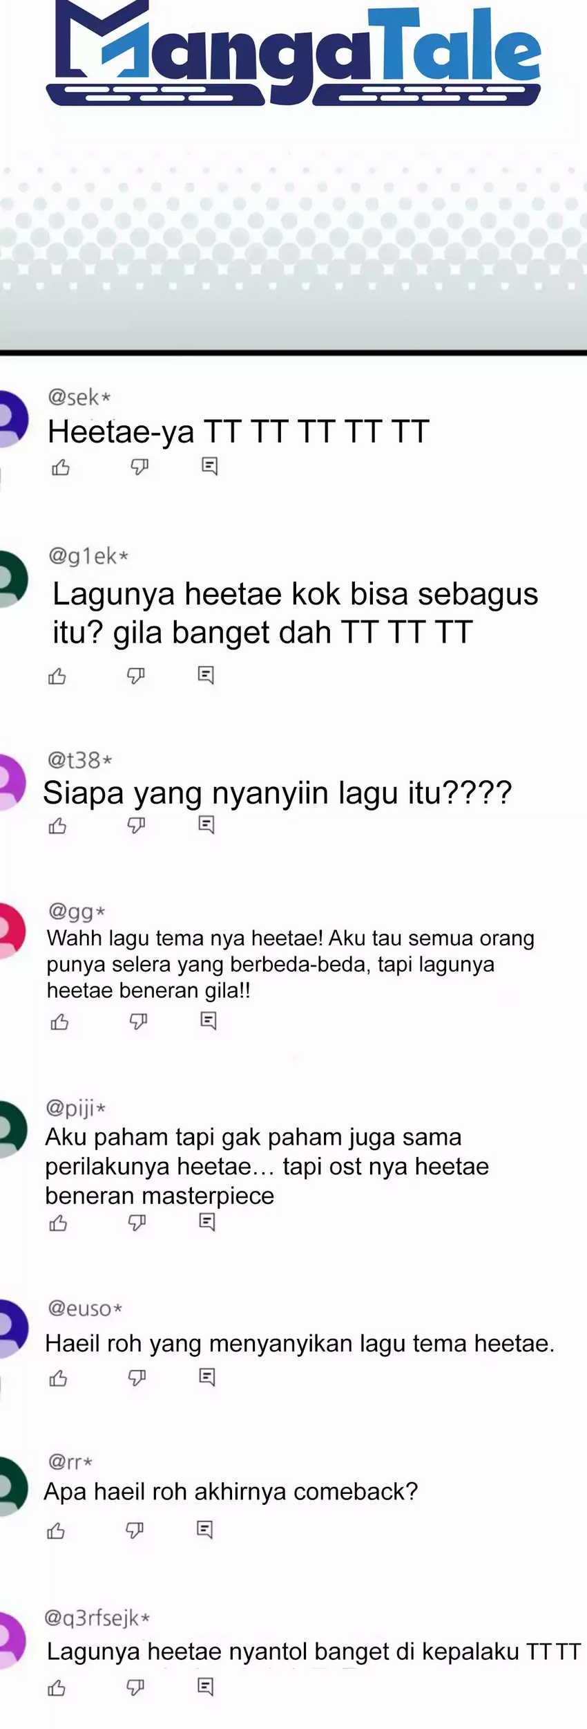Dislike the @gg* comment
This screenshot has width=587, height=1729.
(x=138, y=1021)
